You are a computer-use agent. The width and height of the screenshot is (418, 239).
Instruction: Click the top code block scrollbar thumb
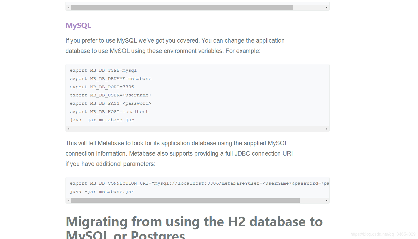[182, 8]
